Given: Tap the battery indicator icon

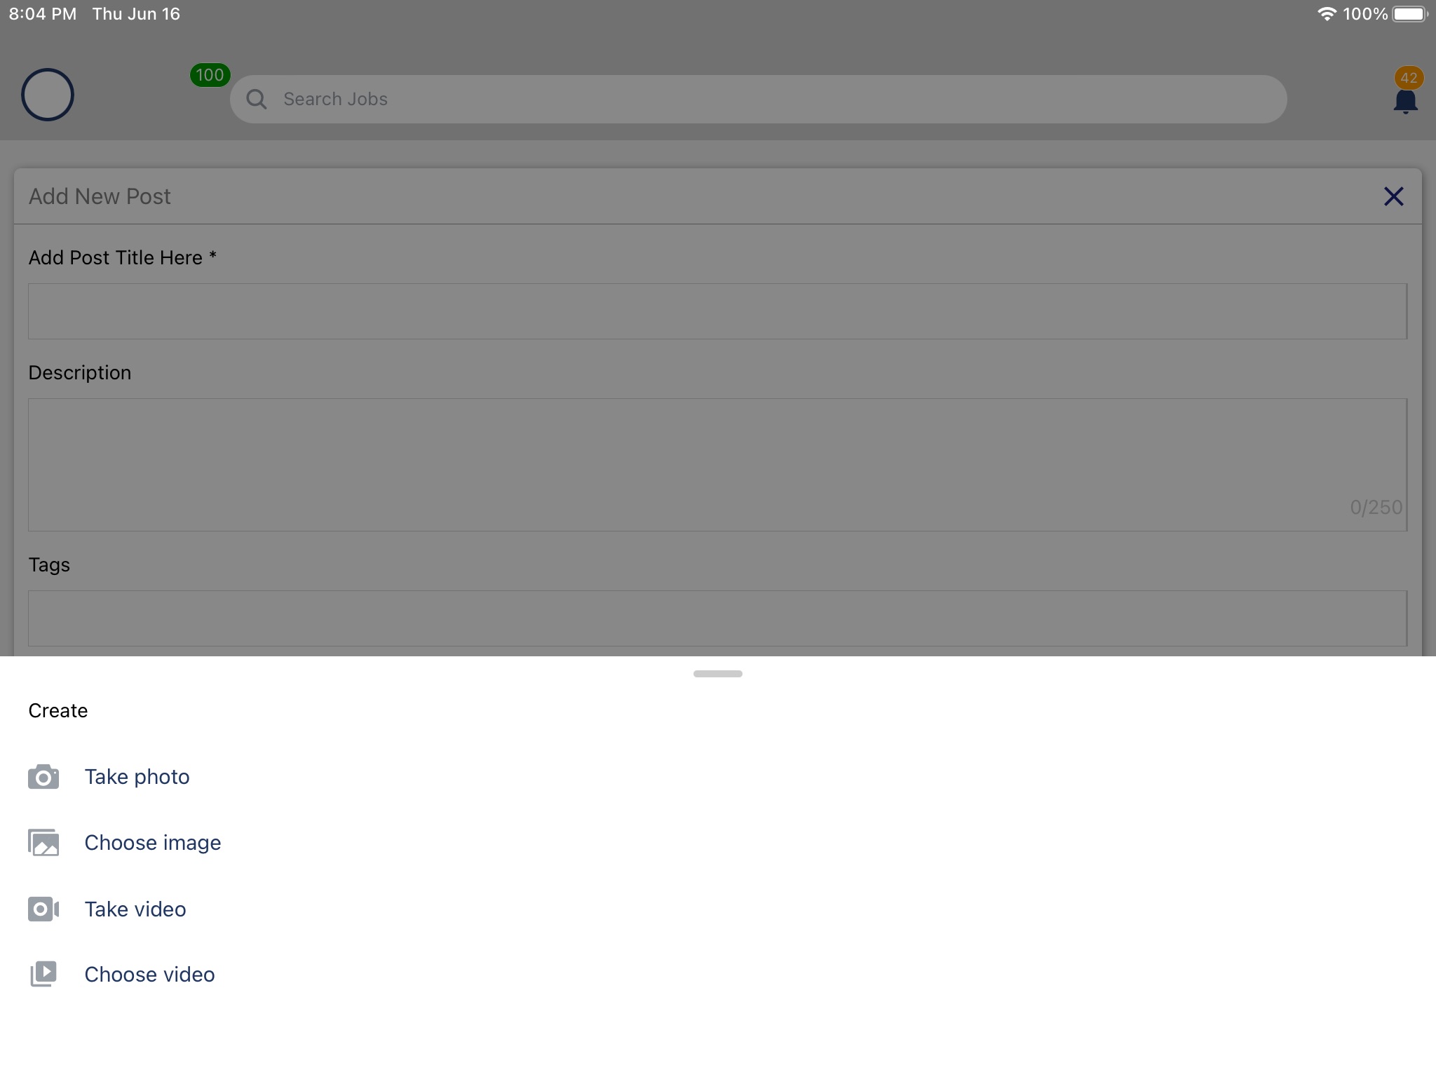Looking at the screenshot, I should tap(1410, 14).
